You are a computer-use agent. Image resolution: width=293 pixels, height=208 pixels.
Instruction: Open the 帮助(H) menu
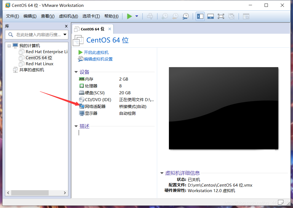click(x=111, y=16)
